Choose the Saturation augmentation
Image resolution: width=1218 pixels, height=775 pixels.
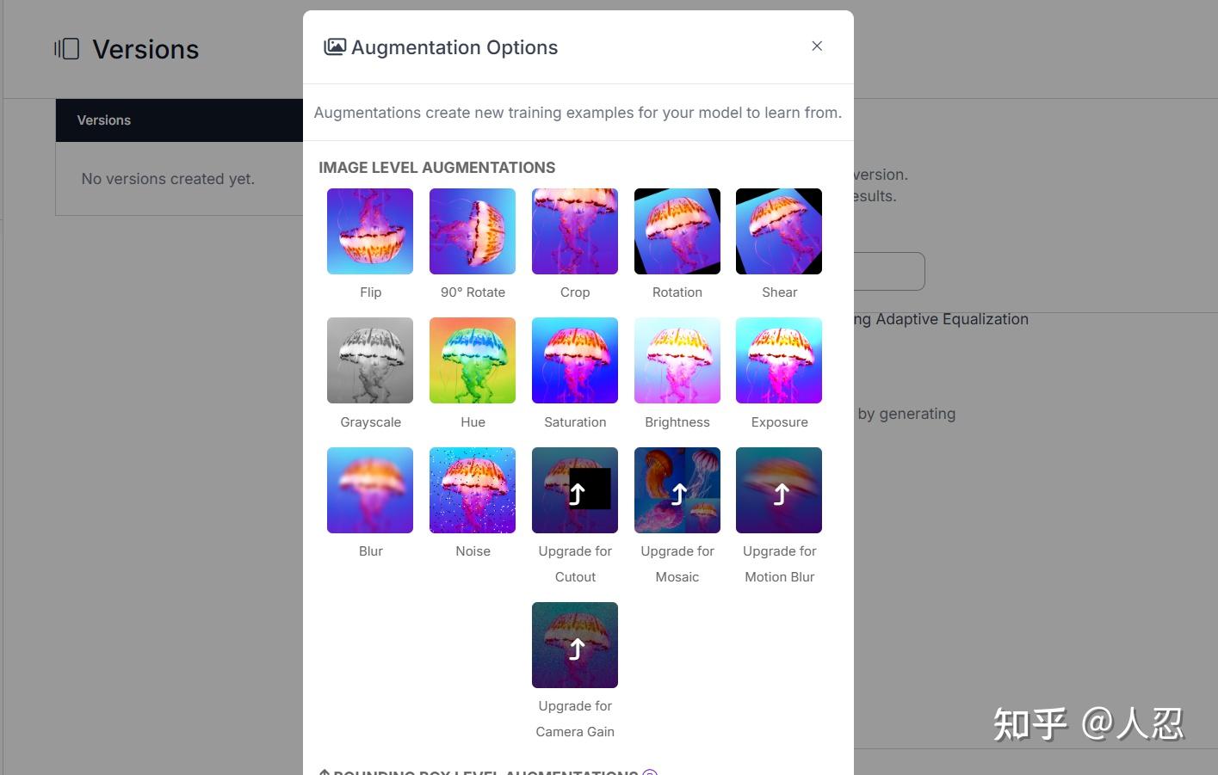pyautogui.click(x=575, y=360)
